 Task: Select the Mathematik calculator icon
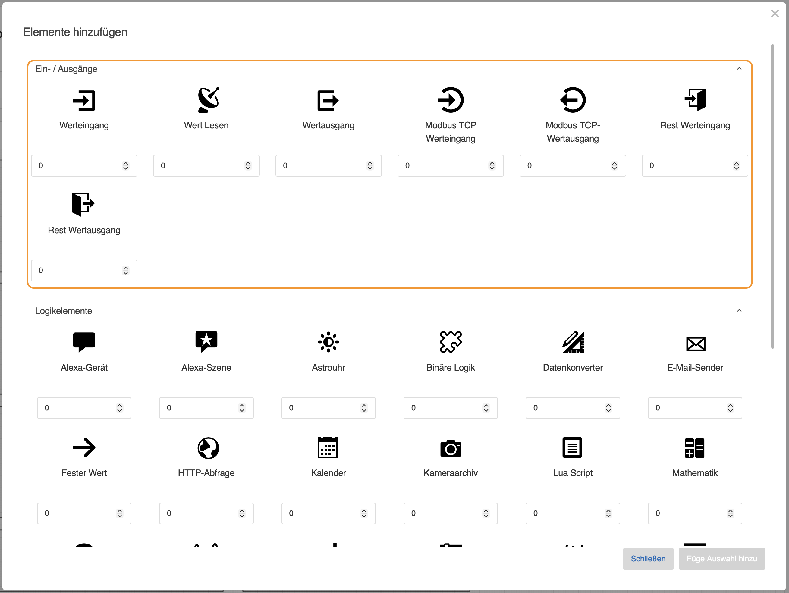point(694,448)
